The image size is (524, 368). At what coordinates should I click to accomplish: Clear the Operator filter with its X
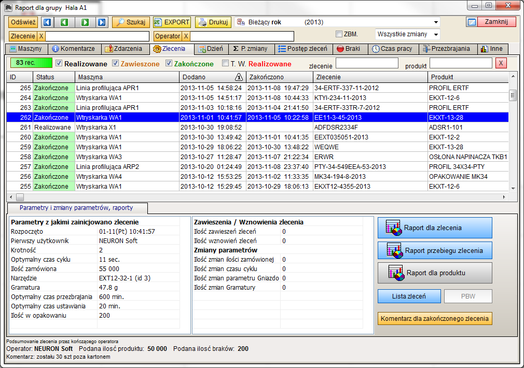186,36
